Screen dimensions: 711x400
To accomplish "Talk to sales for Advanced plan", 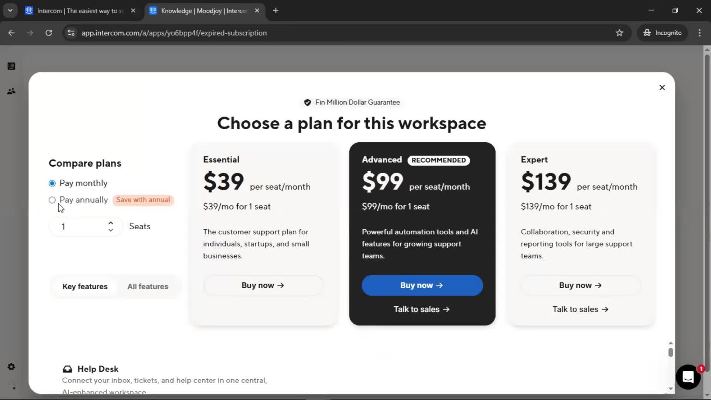I will pyautogui.click(x=421, y=309).
